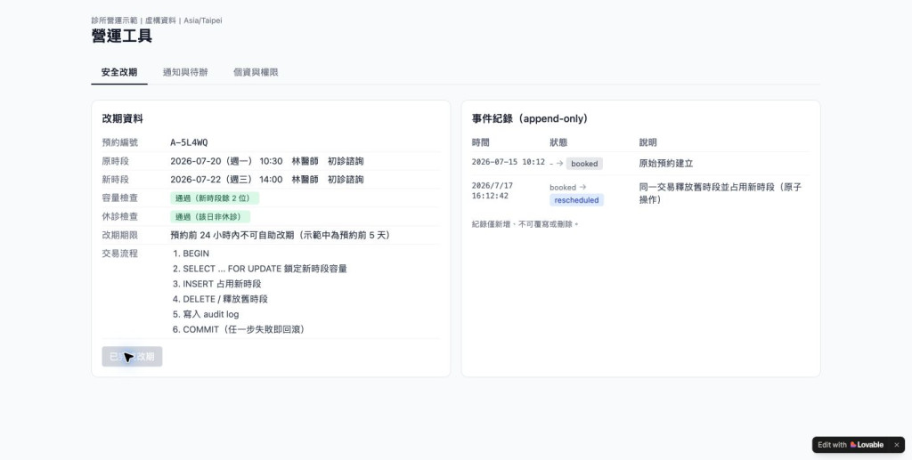Viewport: 912px width, 460px height.
Task: Click timestamp 2026/7/17 16:12:42
Action: (x=491, y=190)
